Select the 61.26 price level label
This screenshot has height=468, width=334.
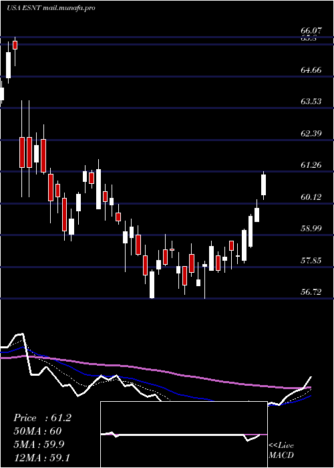[311, 165]
